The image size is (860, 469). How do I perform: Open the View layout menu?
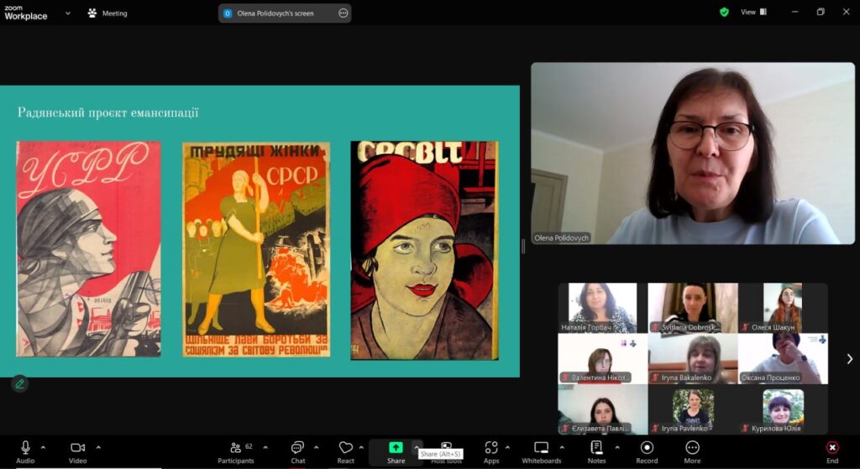click(x=753, y=12)
